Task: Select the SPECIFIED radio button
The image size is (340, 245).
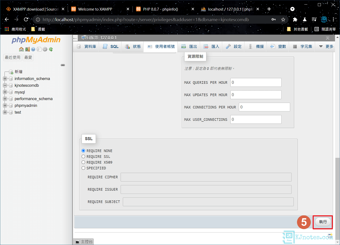Action: tap(83, 168)
